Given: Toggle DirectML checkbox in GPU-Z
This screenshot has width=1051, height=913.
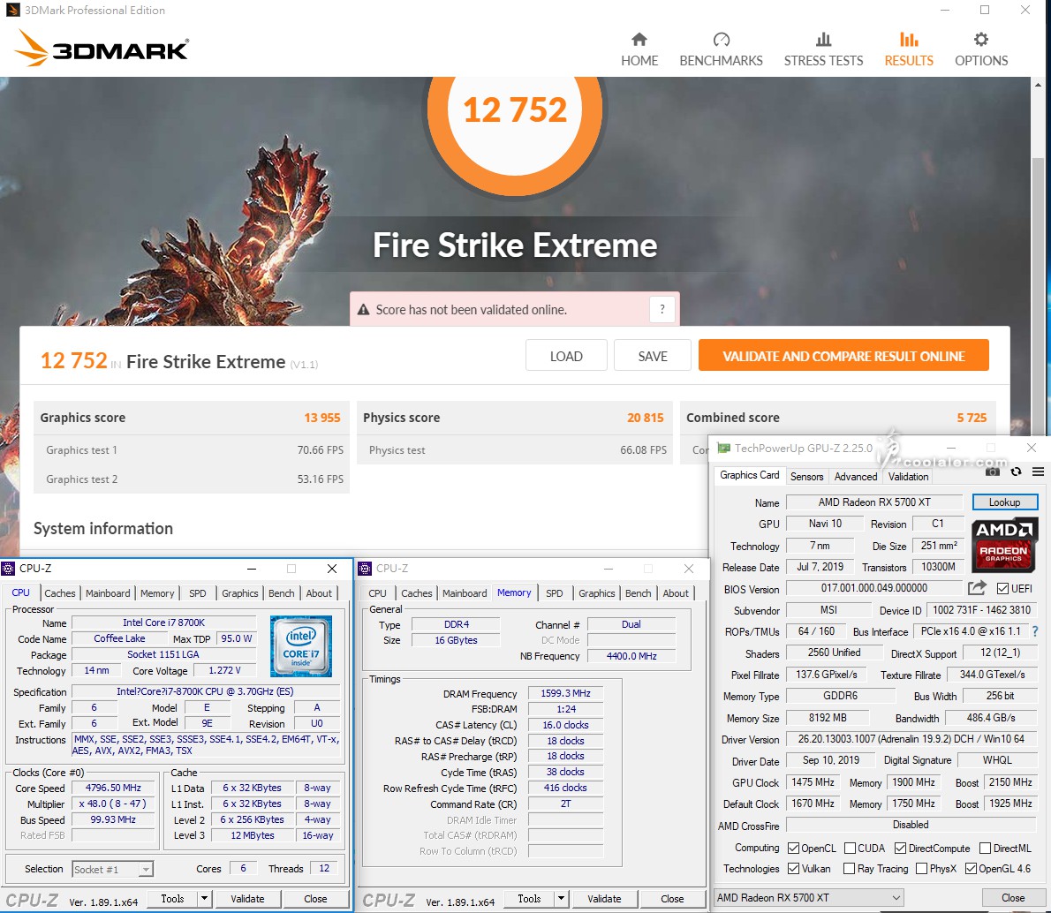Looking at the screenshot, I should pyautogui.click(x=985, y=848).
